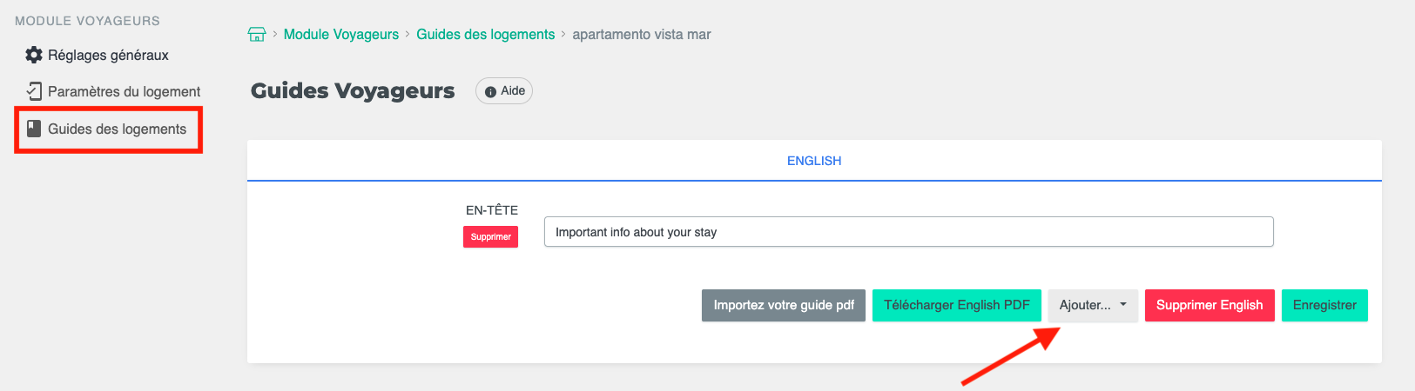Click Importez votre guide pdf button
This screenshot has width=1415, height=391.
pyautogui.click(x=783, y=305)
